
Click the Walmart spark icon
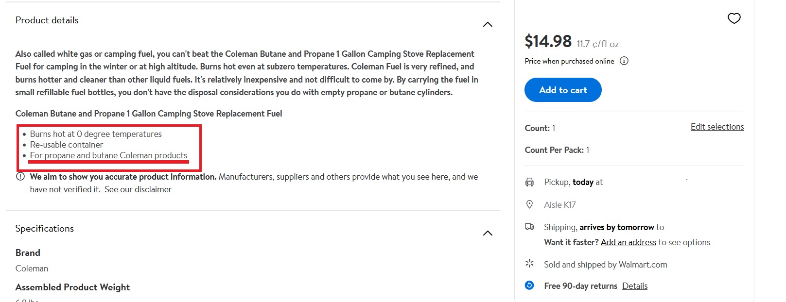click(x=529, y=264)
